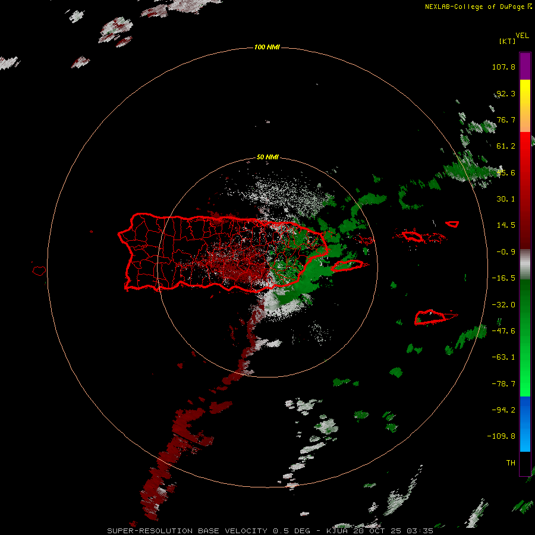Click the purple segment of the velocity color bar
Screen dimensions: 535x535
tap(525, 66)
